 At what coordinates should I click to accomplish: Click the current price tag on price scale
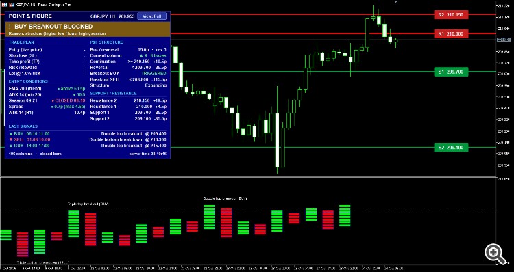click(504, 40)
